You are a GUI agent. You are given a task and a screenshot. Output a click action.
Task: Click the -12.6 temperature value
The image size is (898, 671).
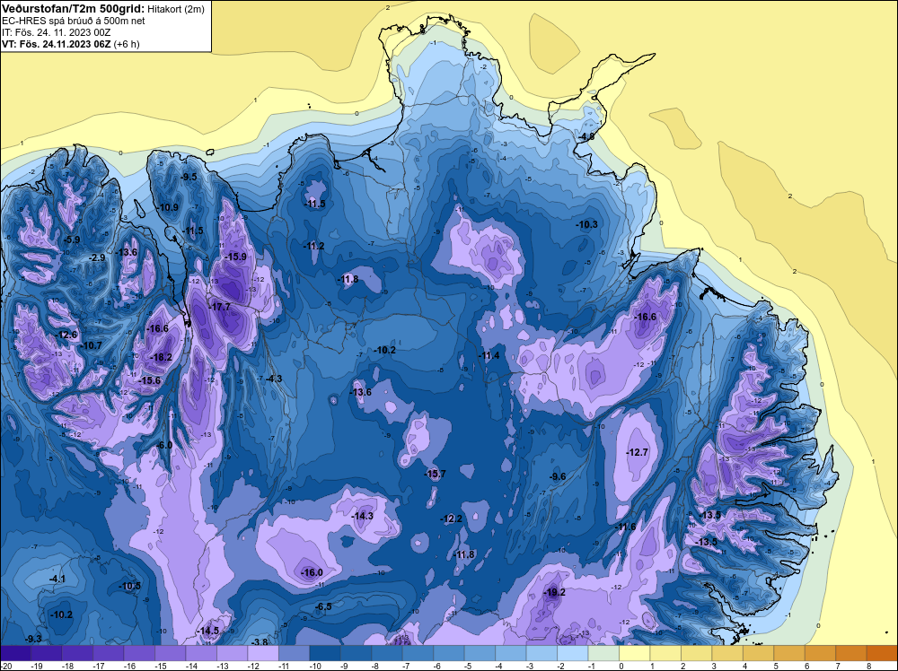(x=66, y=335)
